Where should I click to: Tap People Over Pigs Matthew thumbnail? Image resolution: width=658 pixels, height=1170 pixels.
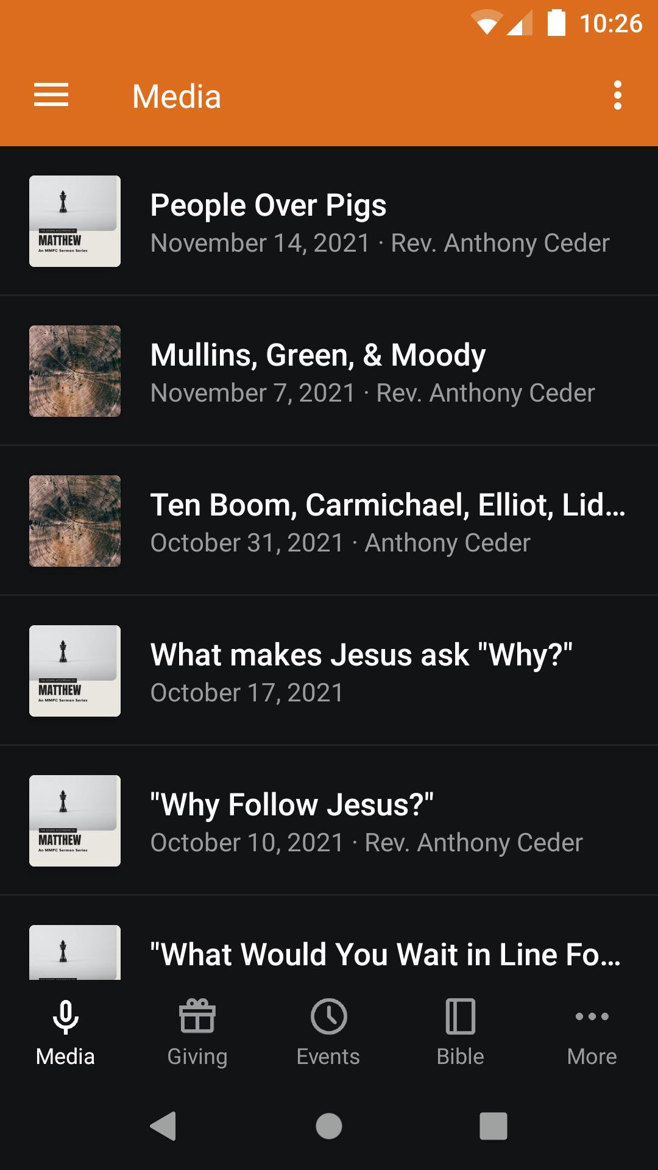tap(75, 221)
